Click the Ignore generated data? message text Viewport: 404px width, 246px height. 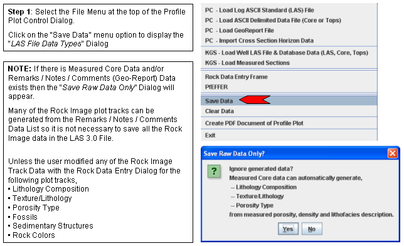click(261, 169)
